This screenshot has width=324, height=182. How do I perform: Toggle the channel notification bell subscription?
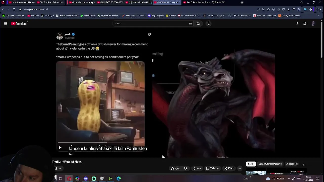(56, 168)
